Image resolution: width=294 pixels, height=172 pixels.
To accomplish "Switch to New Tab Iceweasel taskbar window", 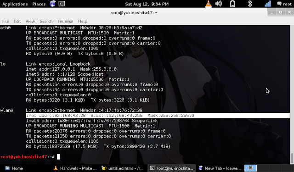I will [220, 168].
